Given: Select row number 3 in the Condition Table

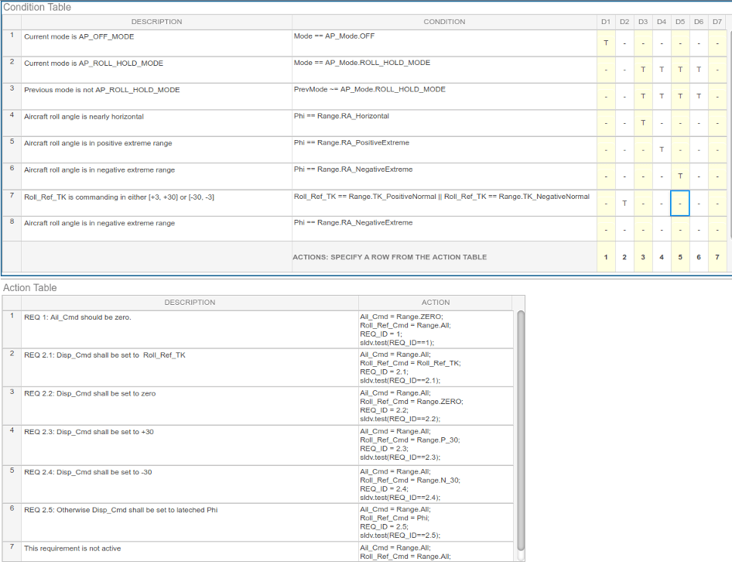Looking at the screenshot, I should 12,97.
